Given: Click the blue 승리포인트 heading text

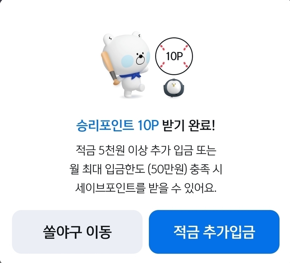Looking at the screenshot, I should [x=105, y=126].
